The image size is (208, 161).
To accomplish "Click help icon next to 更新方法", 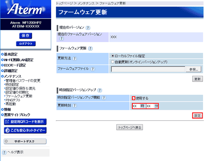I will [74, 59].
